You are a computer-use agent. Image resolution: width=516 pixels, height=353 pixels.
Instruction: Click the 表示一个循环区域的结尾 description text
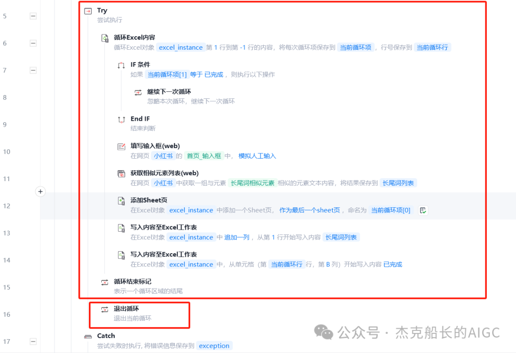[148, 291]
